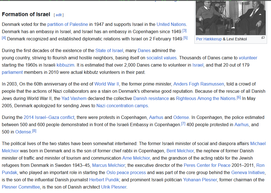Viewport: 271px width, 193px height.
Task: Click citation reference [3]
Action: click(x=184, y=31)
